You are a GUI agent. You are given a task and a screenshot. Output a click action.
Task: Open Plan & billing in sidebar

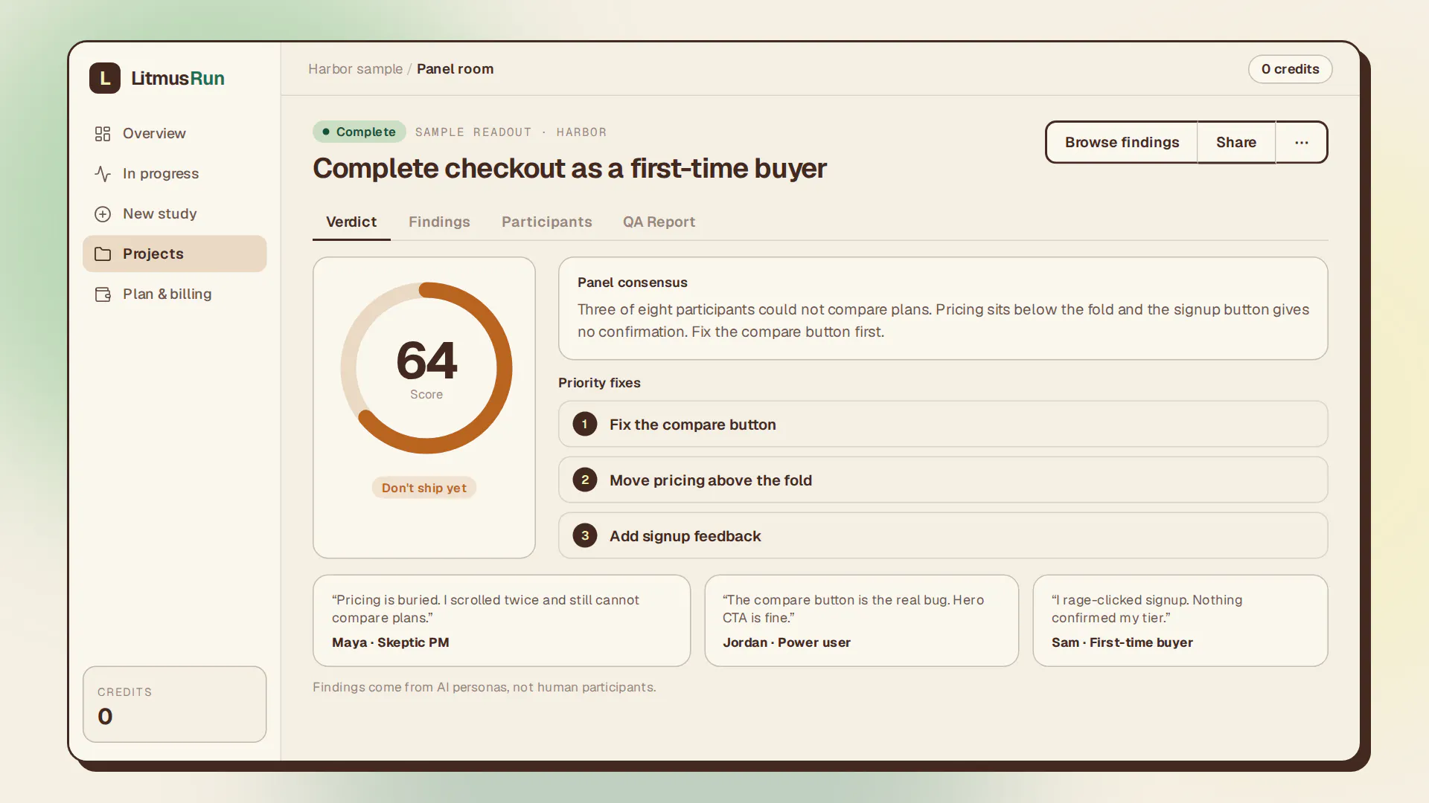point(175,294)
